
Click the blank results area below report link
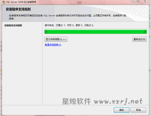(96, 71)
